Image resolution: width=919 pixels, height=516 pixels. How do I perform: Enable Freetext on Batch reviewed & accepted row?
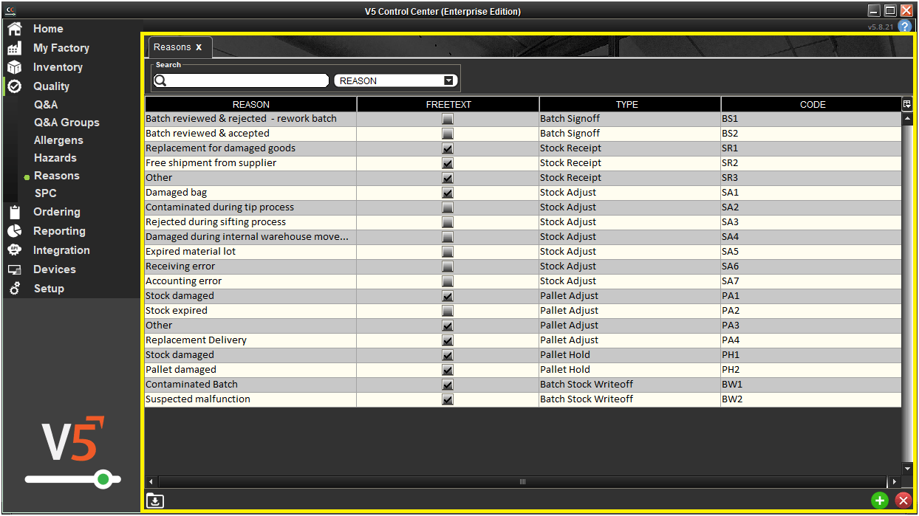coord(447,134)
